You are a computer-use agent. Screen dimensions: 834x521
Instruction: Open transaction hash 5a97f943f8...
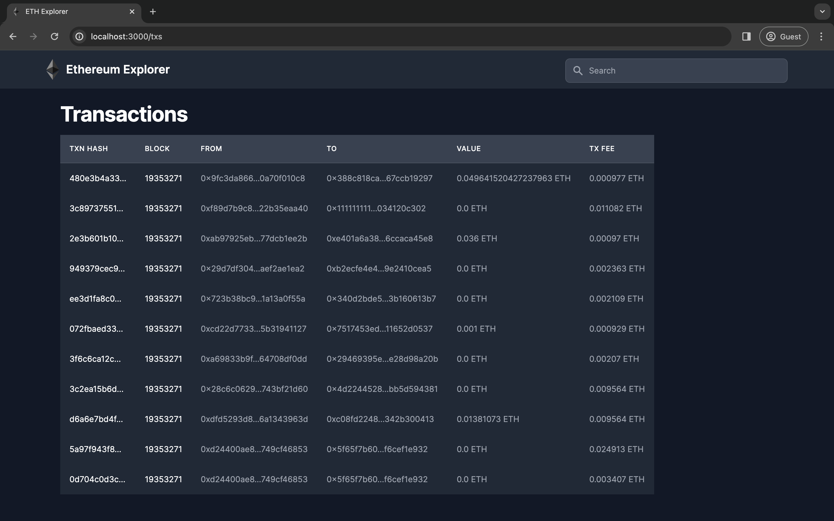coord(96,449)
